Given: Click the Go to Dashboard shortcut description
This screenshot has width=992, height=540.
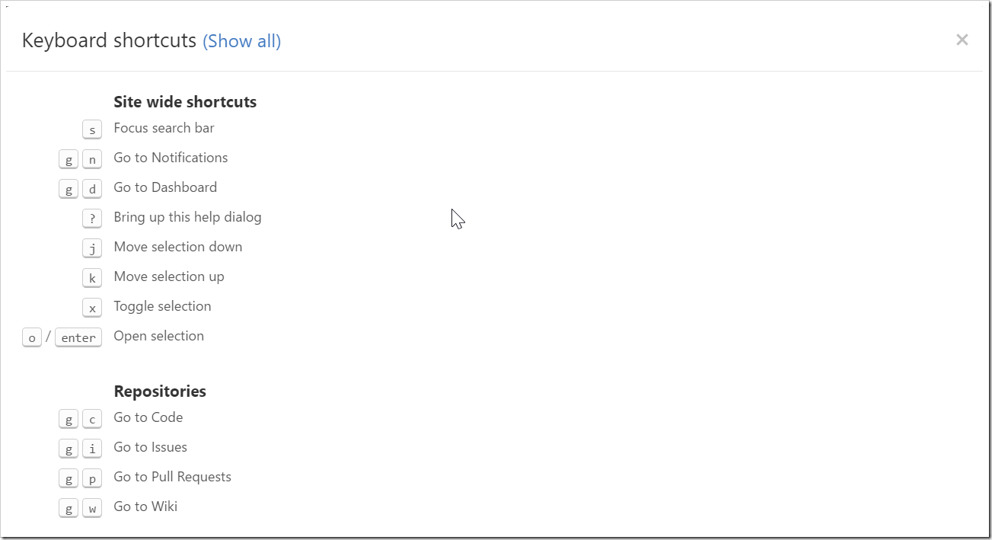Looking at the screenshot, I should (x=164, y=187).
